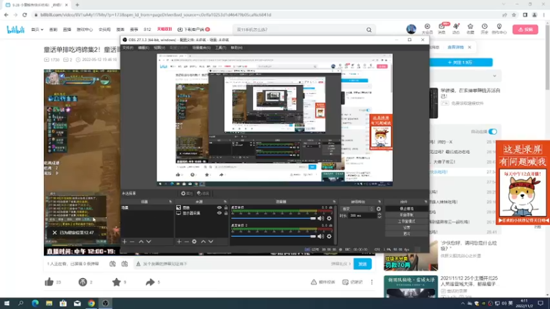Show hidden system tray icons chevron

click(463, 304)
